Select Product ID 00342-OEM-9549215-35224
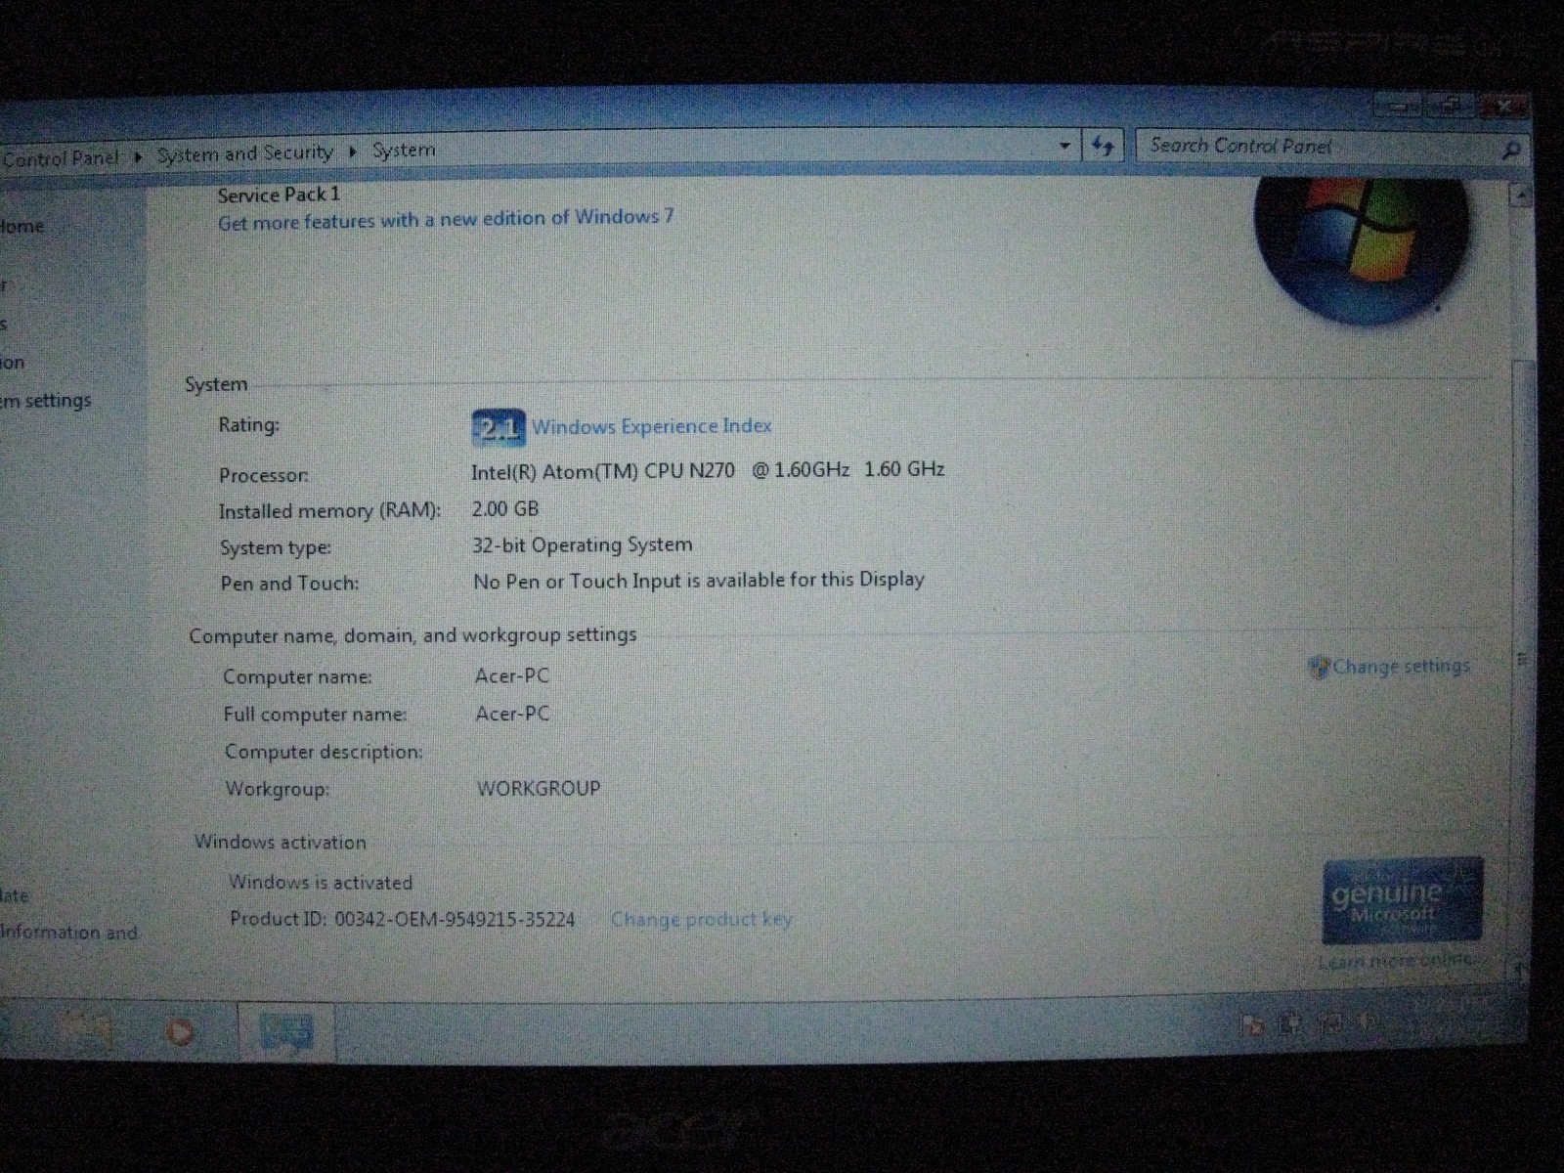Image resolution: width=1564 pixels, height=1173 pixels. point(403,919)
